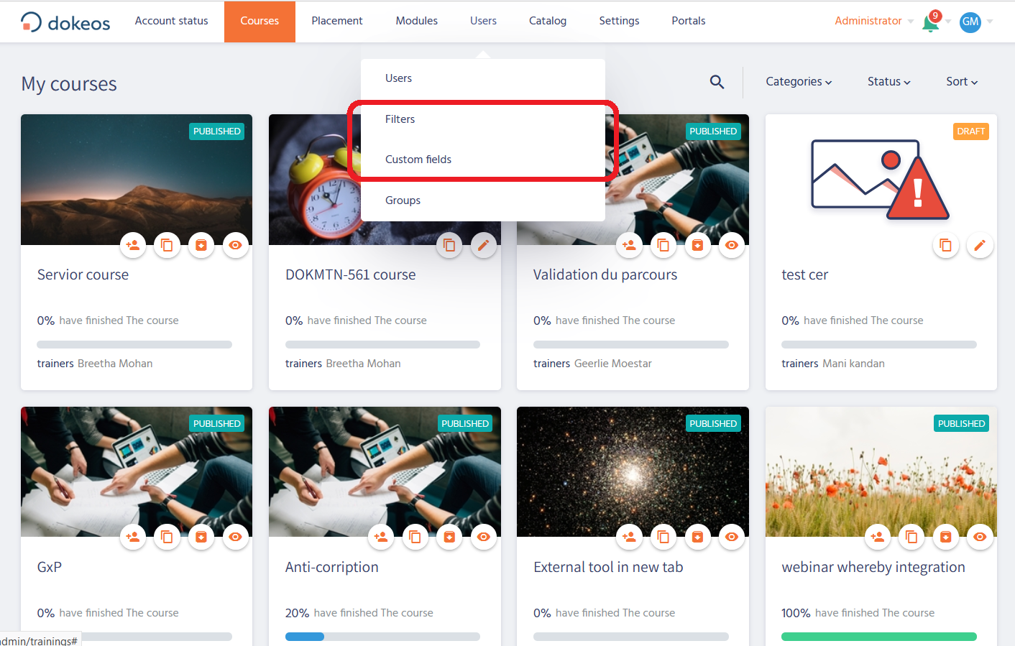Toggle visibility of External tool course

731,537
